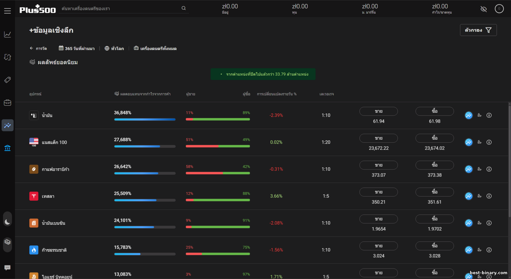
Task: Click the instrument search field
Action: [x=121, y=9]
